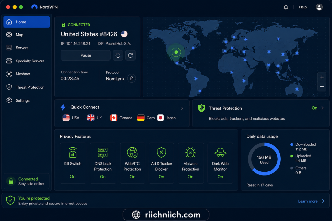Expand Quick Connect with its chevron
Viewport: 332px width, 221px height.
point(182,108)
